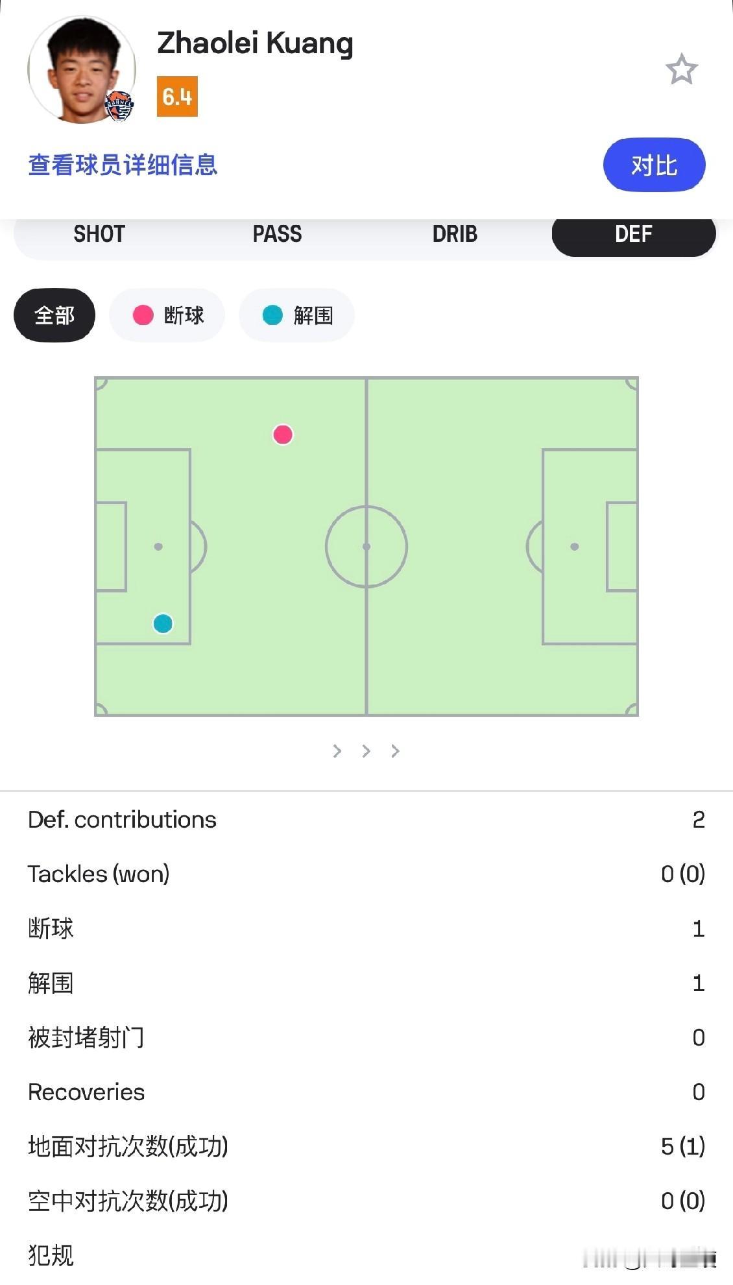This screenshot has height=1285, width=733.
Task: Toggle the 断球 interception filter
Action: (x=167, y=316)
